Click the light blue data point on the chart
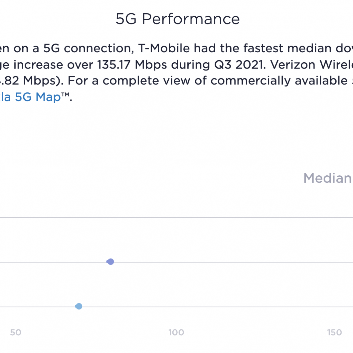The image size is (353, 353). coord(79,306)
